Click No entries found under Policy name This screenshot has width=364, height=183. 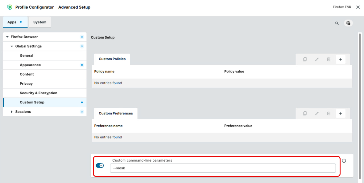(108, 83)
